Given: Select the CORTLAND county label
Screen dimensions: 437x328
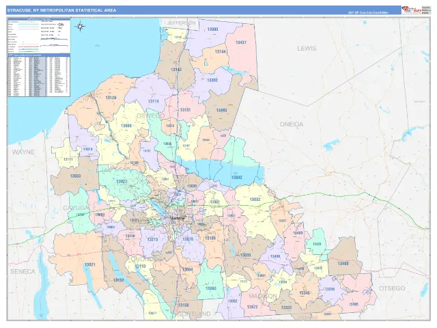Looking at the screenshot, I should 194,314.
